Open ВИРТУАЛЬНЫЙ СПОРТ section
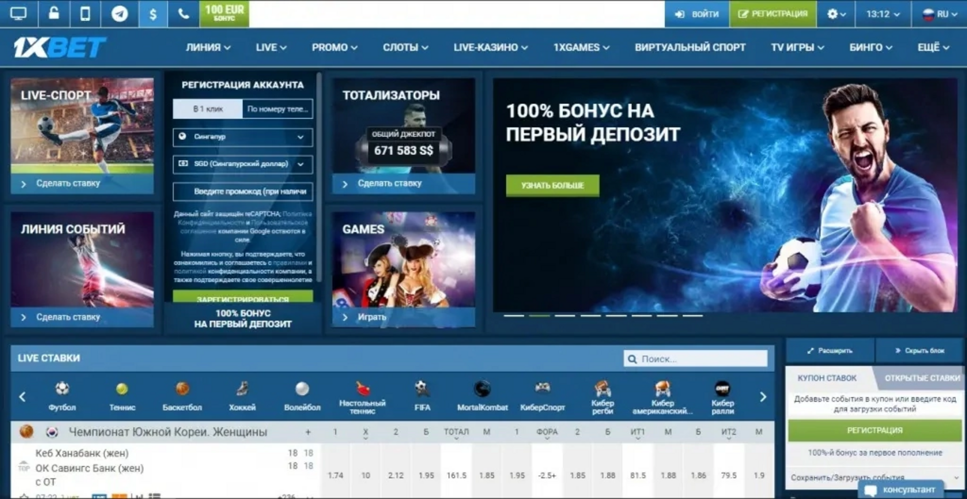Viewport: 967px width, 499px height. point(690,48)
